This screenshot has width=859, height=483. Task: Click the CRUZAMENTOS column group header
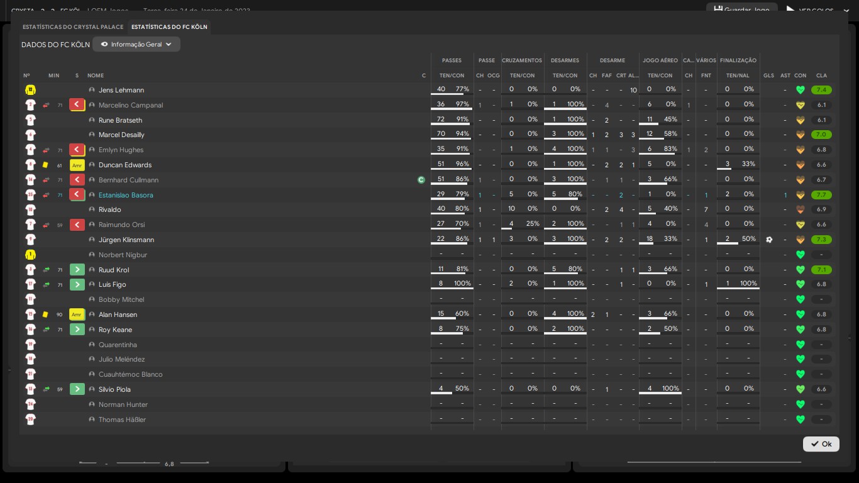(522, 60)
